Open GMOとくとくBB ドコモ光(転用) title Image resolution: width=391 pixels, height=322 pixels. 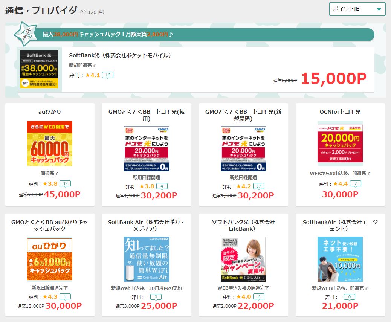click(147, 115)
